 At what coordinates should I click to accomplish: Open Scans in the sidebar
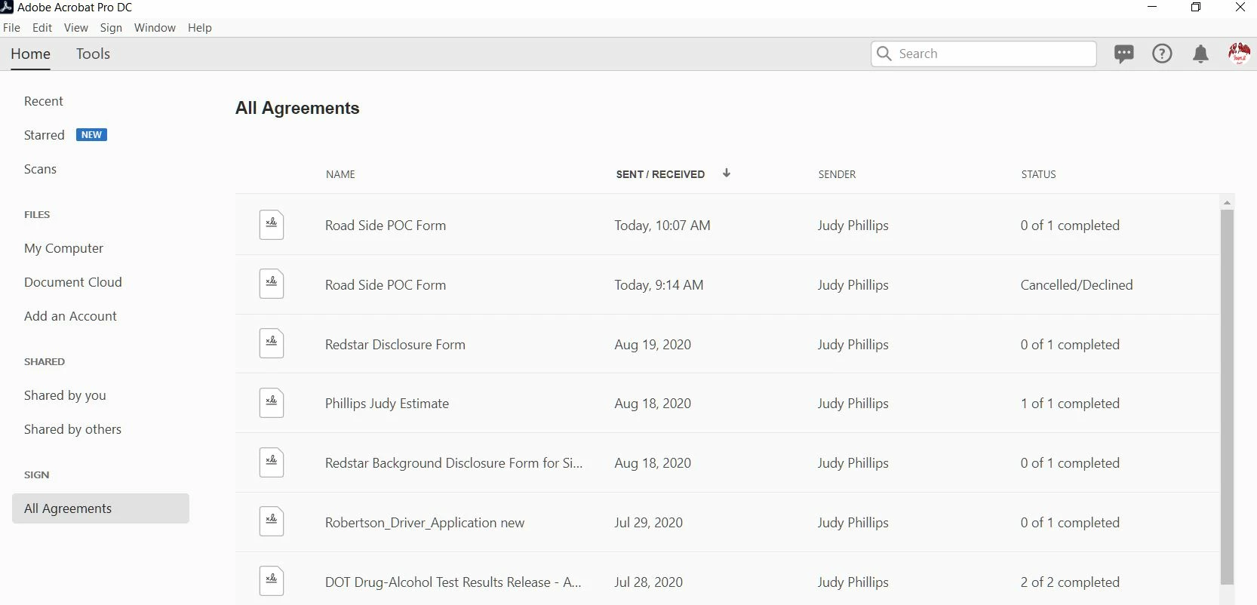click(x=40, y=169)
